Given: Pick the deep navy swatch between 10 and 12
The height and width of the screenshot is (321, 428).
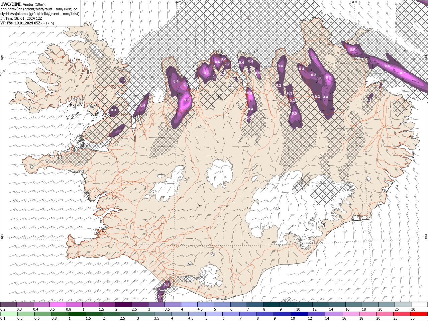Looking at the screenshot, I should (x=299, y=314).
